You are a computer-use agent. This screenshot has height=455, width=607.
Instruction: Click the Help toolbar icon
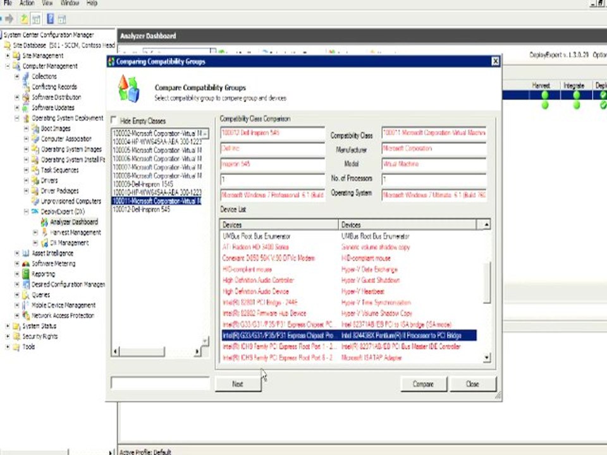(51, 18)
